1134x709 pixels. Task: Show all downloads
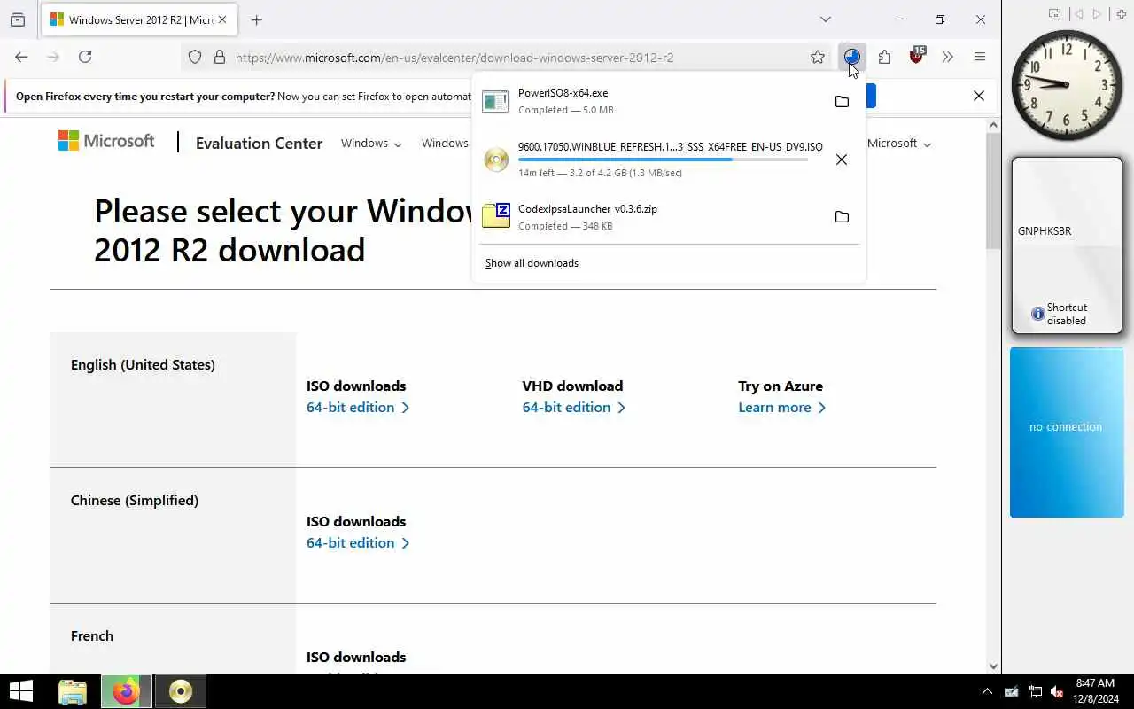click(x=532, y=263)
